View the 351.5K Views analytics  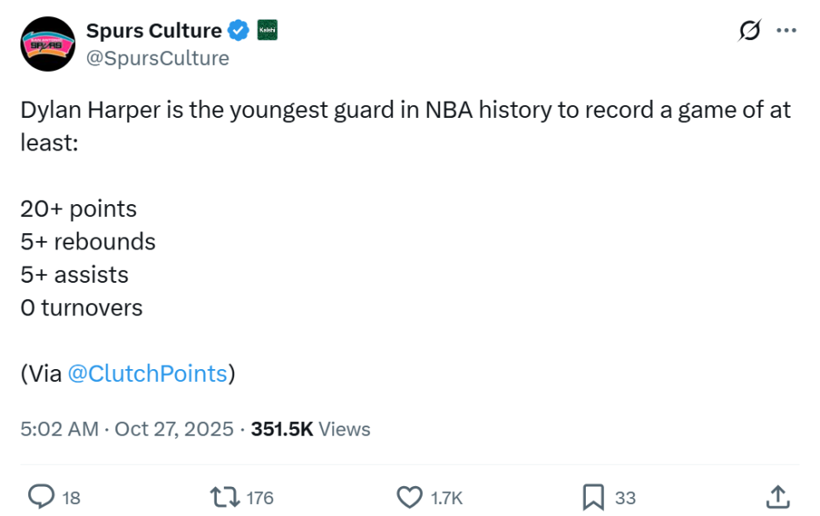point(310,429)
